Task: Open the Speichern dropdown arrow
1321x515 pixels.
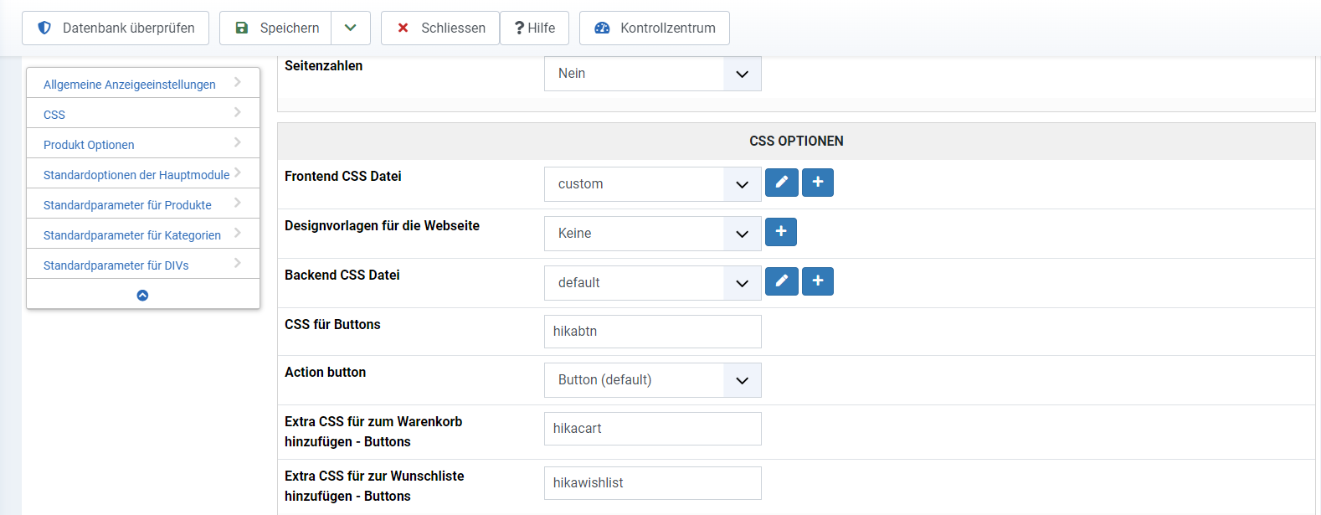Action: click(351, 28)
